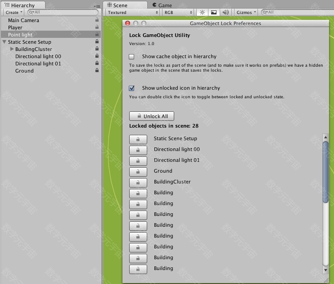Unlock Directional light 00 in preferences list

138,150
